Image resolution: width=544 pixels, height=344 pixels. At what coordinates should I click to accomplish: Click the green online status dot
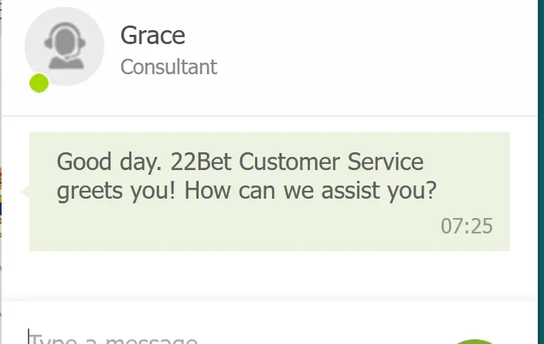(x=39, y=83)
